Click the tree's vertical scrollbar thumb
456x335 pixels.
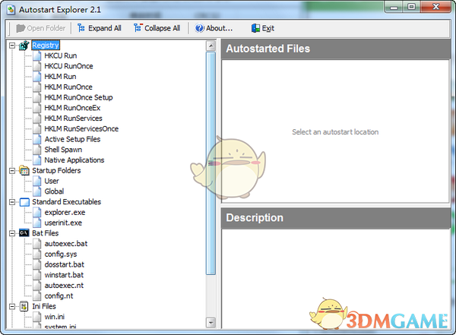211,163
